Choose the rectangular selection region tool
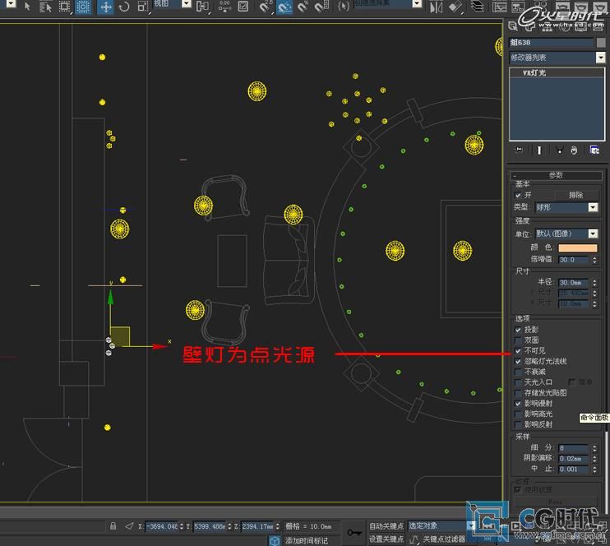 (x=64, y=7)
